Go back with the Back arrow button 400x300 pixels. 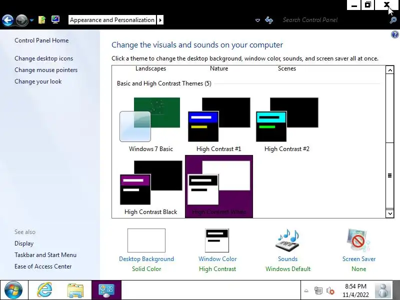click(x=8, y=20)
